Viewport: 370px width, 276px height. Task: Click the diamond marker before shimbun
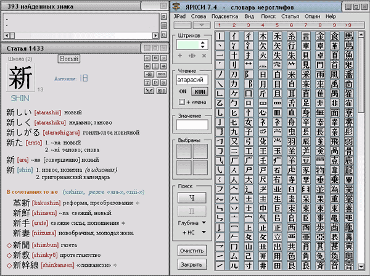click(9, 245)
